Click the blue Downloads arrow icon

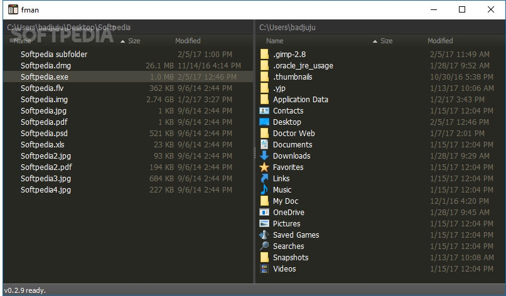pos(264,156)
